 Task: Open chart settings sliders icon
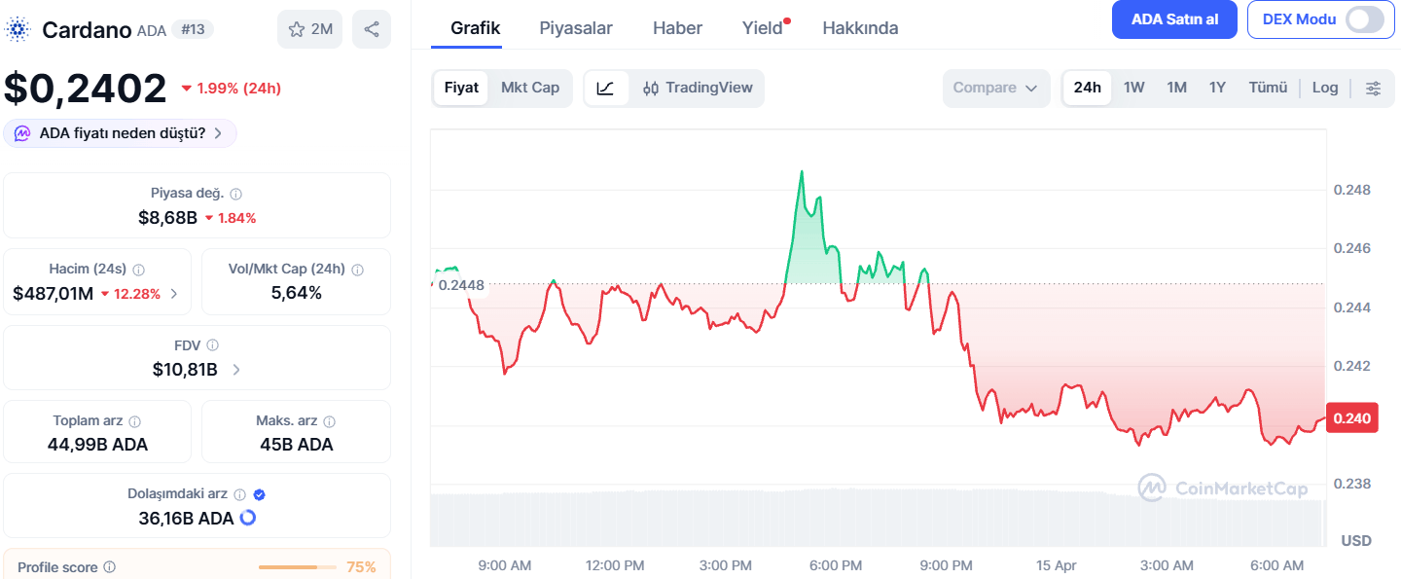1373,88
